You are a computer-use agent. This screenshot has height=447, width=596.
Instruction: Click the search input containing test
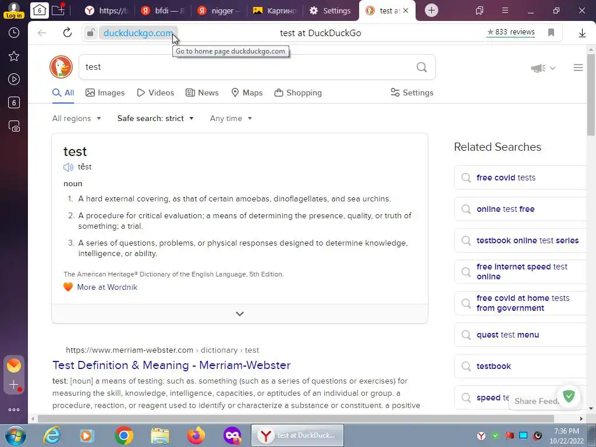point(247,67)
